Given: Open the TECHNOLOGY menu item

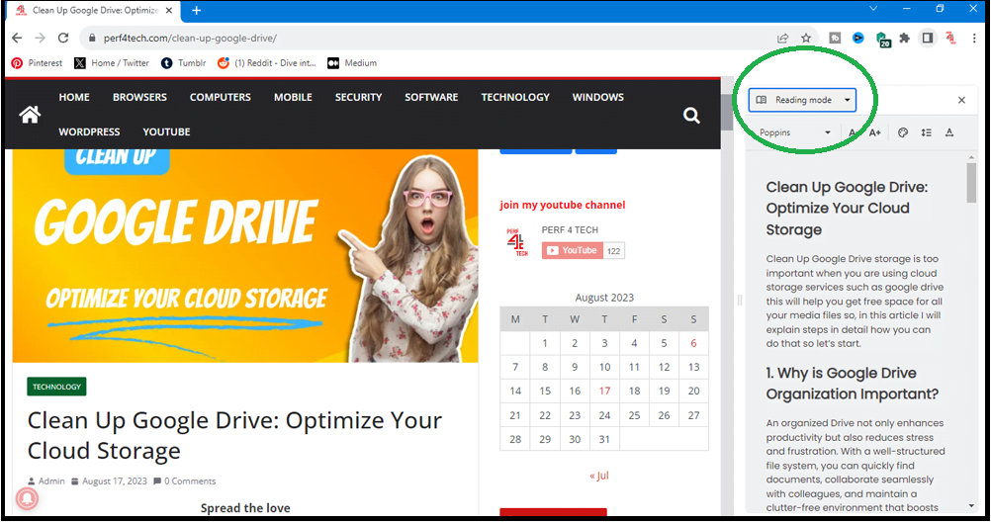Looking at the screenshot, I should coord(515,97).
